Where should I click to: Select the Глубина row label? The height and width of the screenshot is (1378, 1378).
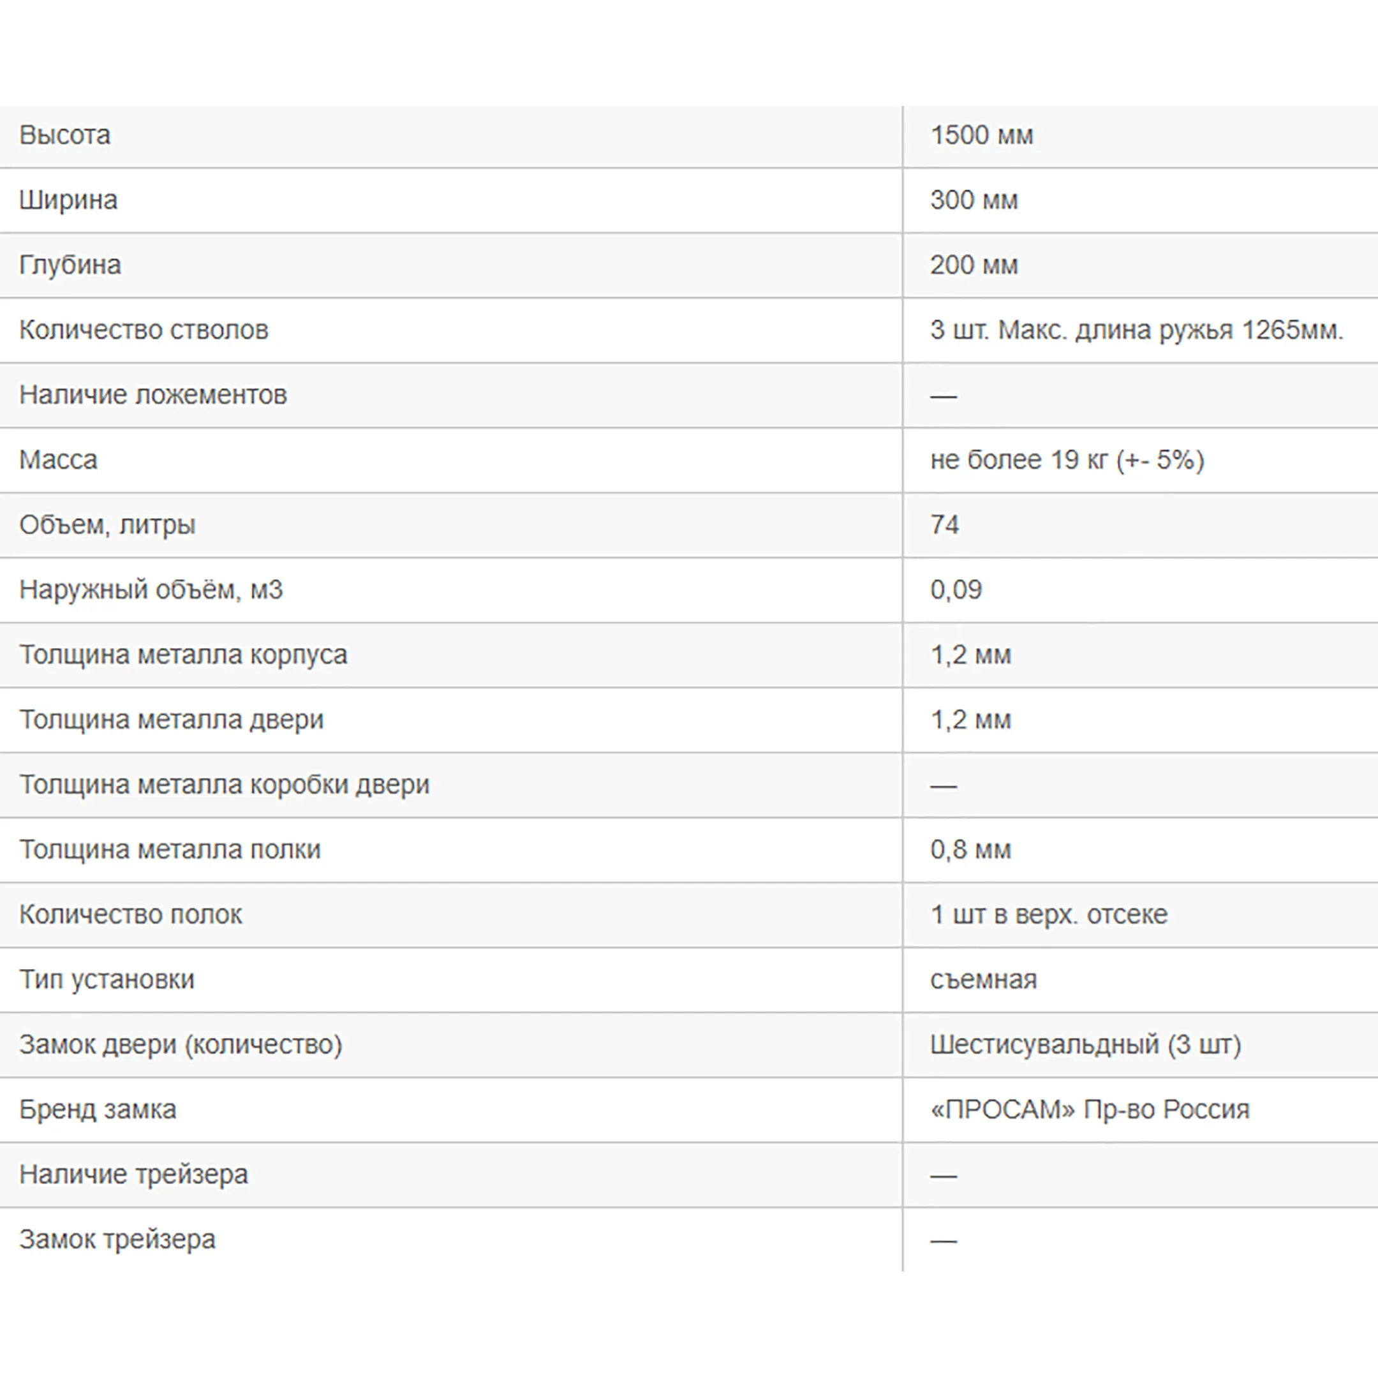(70, 265)
